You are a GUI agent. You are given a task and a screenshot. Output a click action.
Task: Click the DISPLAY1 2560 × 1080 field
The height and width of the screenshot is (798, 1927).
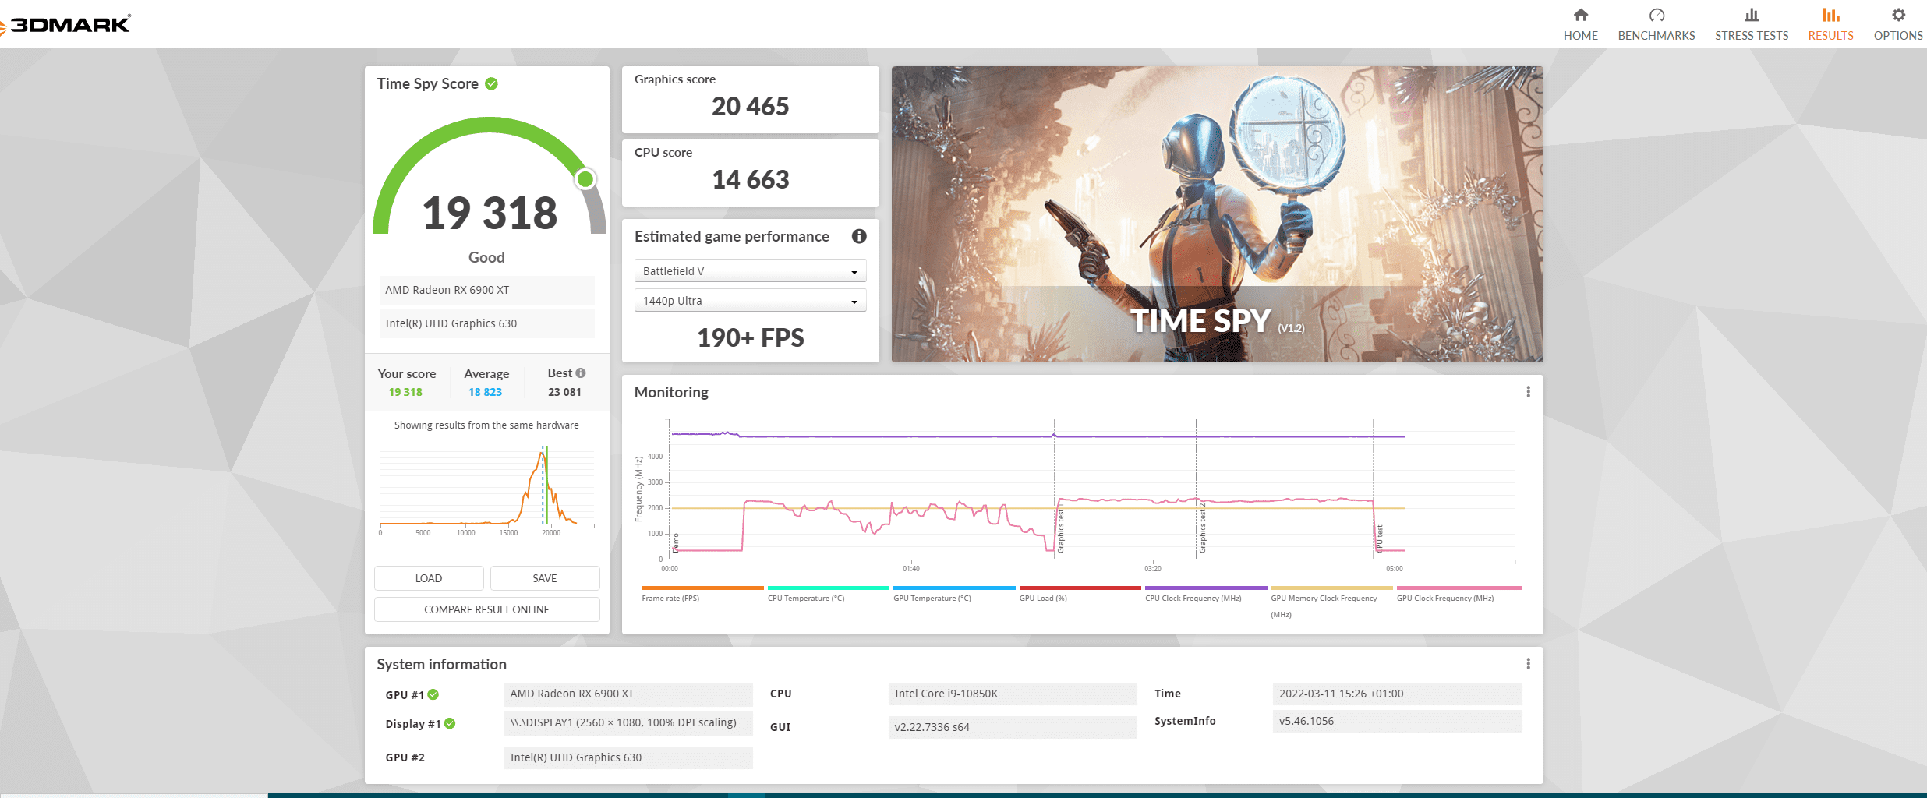pyautogui.click(x=628, y=722)
